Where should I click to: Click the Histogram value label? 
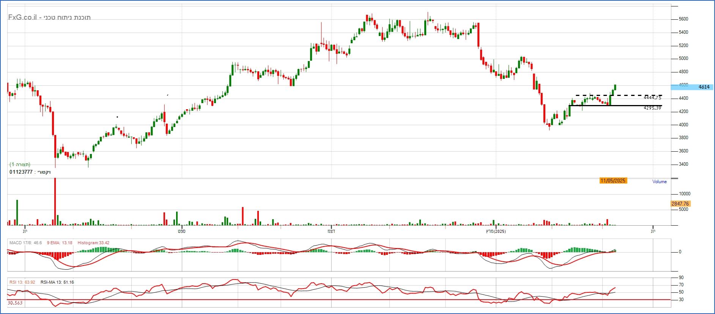click(93, 243)
